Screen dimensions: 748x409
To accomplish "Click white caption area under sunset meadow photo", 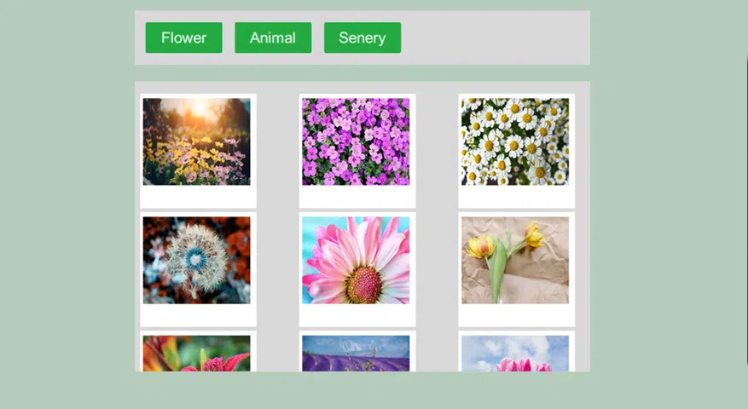I will [x=198, y=197].
